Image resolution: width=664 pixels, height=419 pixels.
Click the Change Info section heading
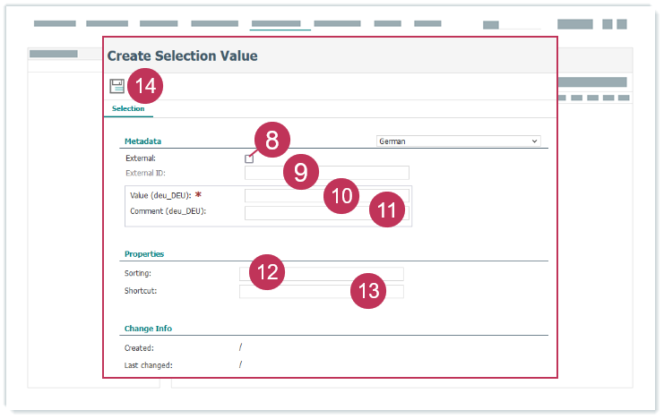pyautogui.click(x=148, y=329)
